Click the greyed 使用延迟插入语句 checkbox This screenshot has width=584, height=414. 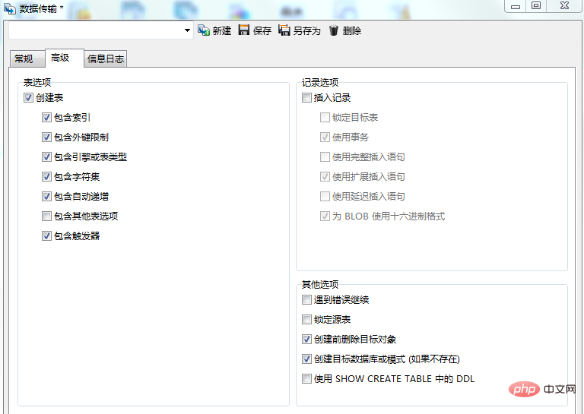click(x=325, y=197)
